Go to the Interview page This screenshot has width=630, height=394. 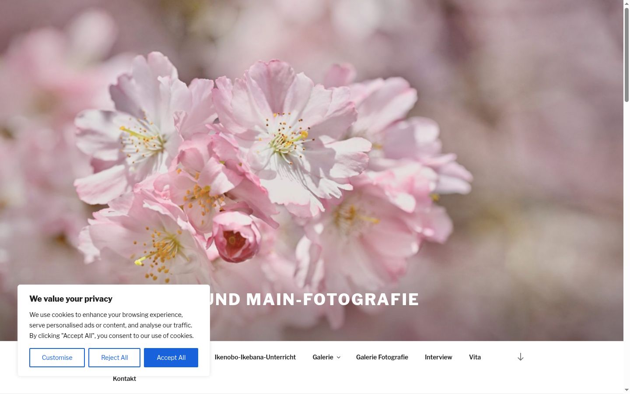click(438, 357)
